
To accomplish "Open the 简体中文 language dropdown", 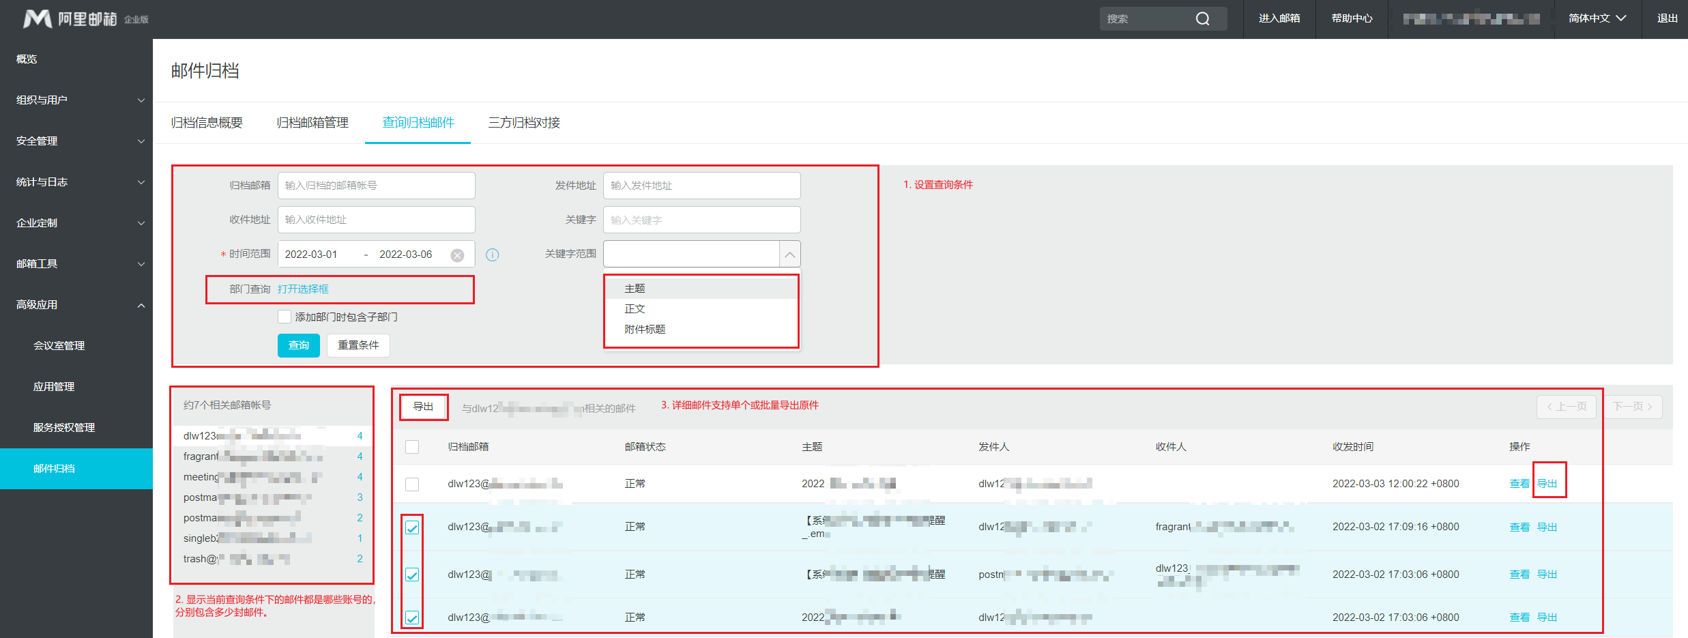I will [1597, 18].
